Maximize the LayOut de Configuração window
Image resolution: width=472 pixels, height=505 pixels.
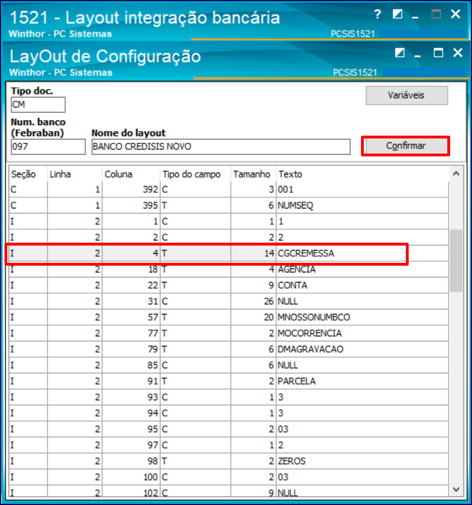(x=438, y=53)
